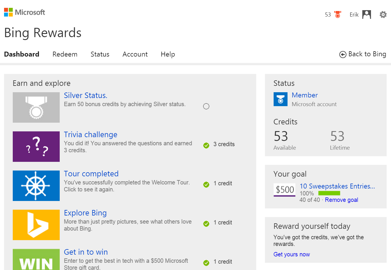Viewport: 391px width, 270px height.
Task: Click the Tour completed link
Action: coord(91,174)
